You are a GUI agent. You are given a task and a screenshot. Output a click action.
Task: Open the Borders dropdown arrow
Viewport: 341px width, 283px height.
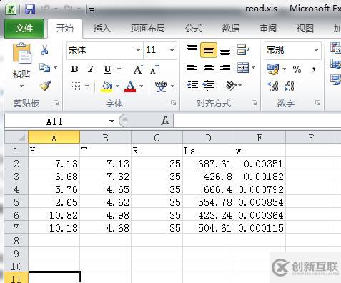point(87,86)
